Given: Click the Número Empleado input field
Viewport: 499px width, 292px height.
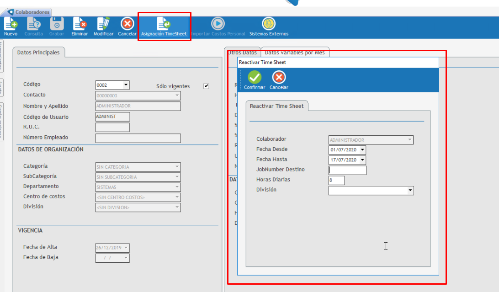Looking at the screenshot, I should point(138,138).
